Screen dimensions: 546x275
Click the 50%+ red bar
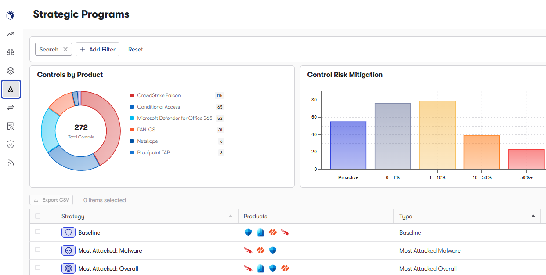click(x=527, y=159)
